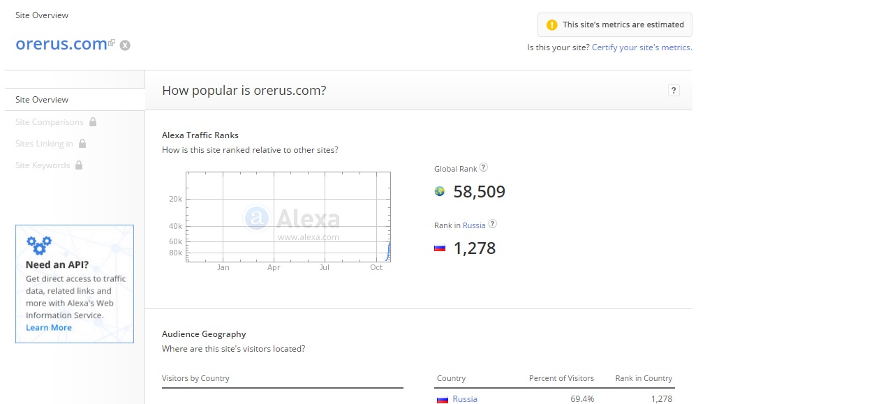The width and height of the screenshot is (890, 404).
Task: Click the yellow warning icon for estimated metrics
Action: (x=551, y=24)
